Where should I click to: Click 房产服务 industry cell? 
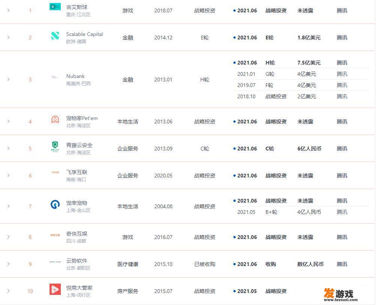(128, 291)
